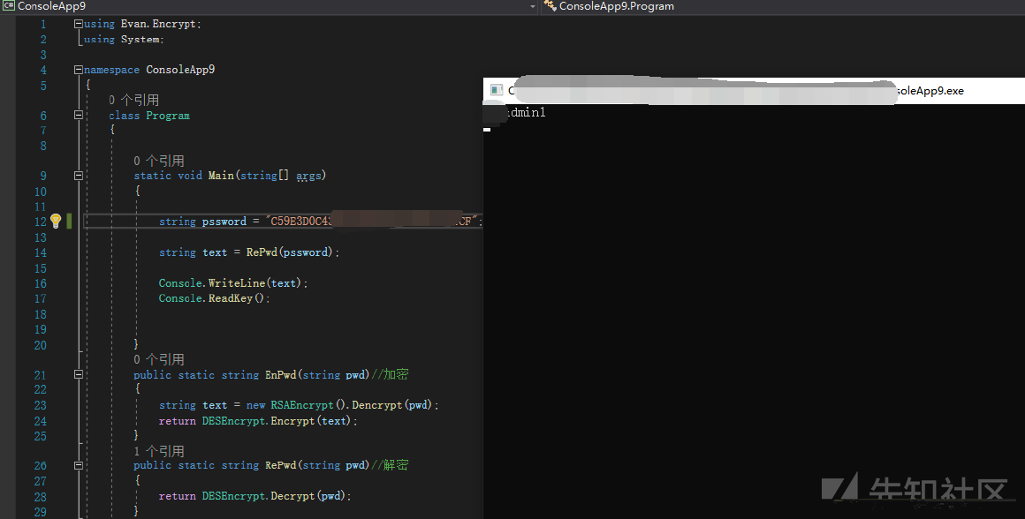Click the 'RePwd' method name on line 26
Screen dimensions: 1025x519
tap(280, 465)
